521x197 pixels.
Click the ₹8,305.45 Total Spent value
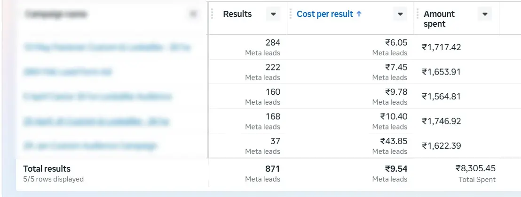tap(475, 168)
